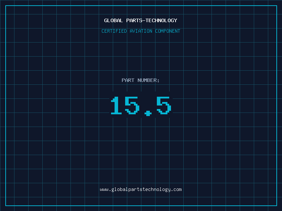Click the word GLOBAL in the title
The height and width of the screenshot is (211, 282).
pos(114,20)
